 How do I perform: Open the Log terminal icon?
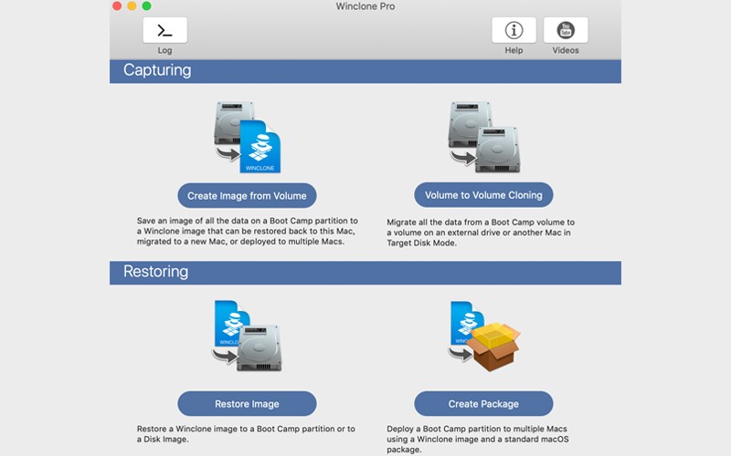[x=165, y=30]
